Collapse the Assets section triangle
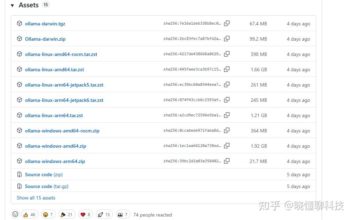This screenshot has height=220, width=353. (13, 6)
